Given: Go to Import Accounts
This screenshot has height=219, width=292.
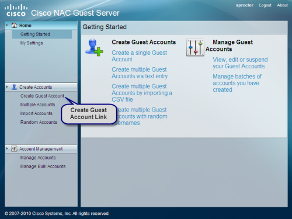Looking at the screenshot, I should [x=36, y=113].
